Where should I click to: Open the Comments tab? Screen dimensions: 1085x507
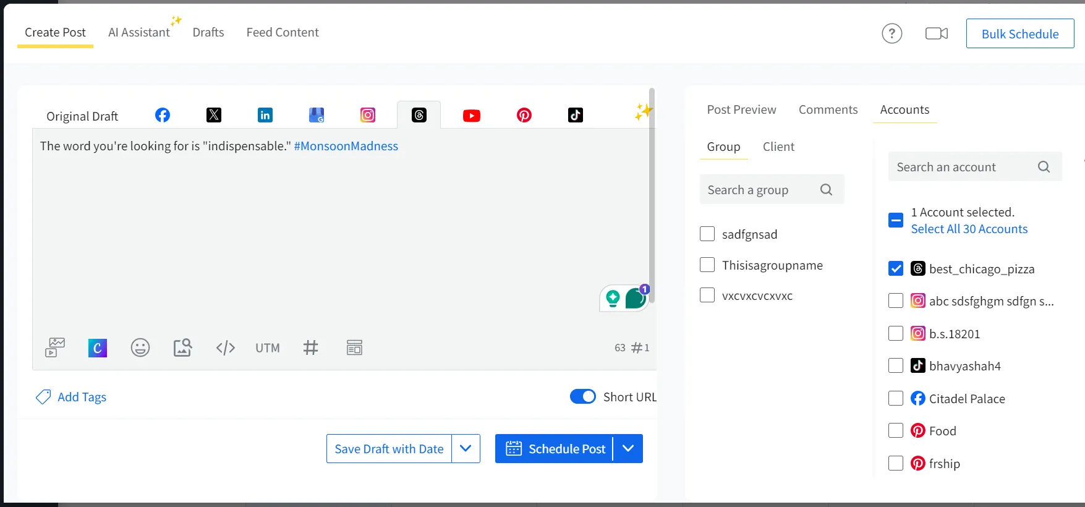(828, 109)
